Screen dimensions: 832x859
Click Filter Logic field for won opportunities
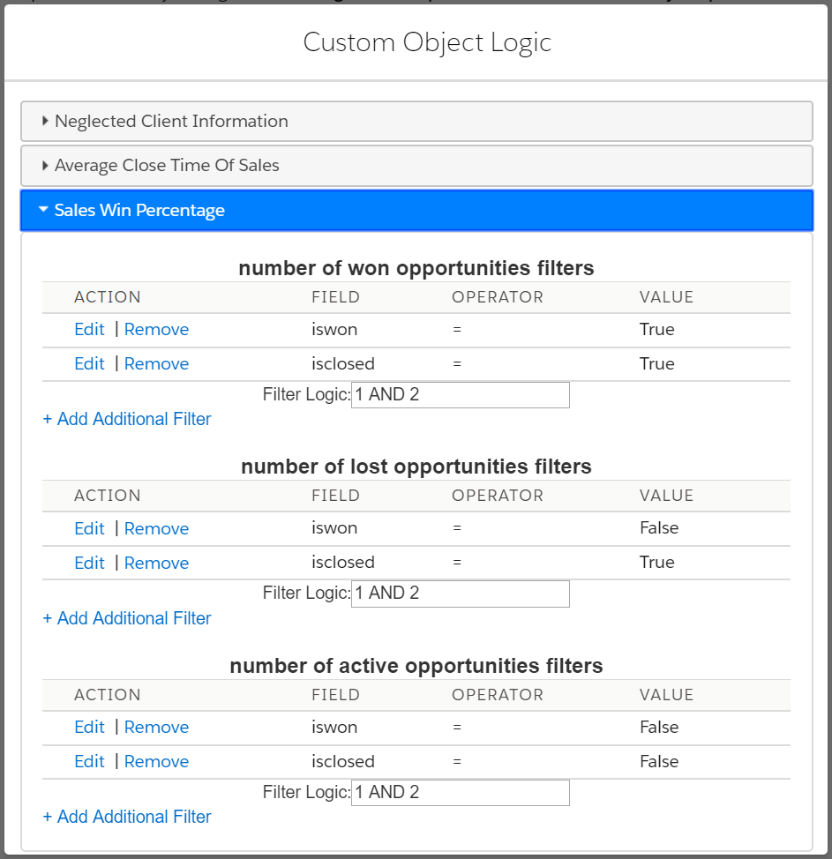coord(461,395)
